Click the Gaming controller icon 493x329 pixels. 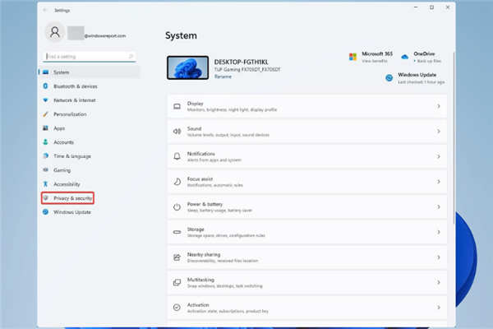tap(45, 169)
